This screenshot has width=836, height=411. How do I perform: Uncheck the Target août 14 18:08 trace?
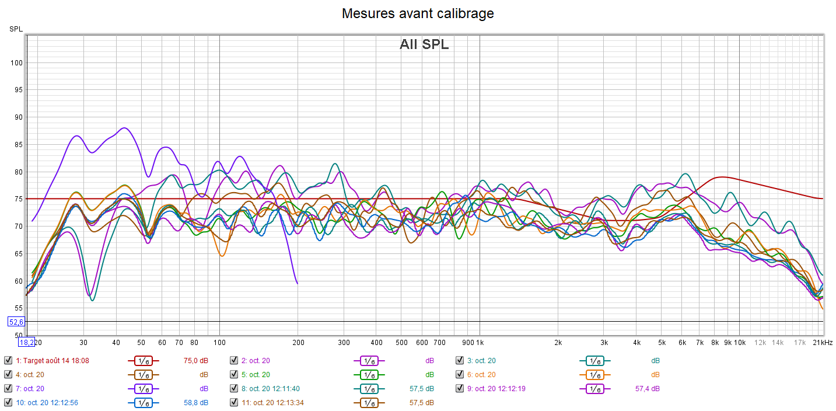click(8, 361)
